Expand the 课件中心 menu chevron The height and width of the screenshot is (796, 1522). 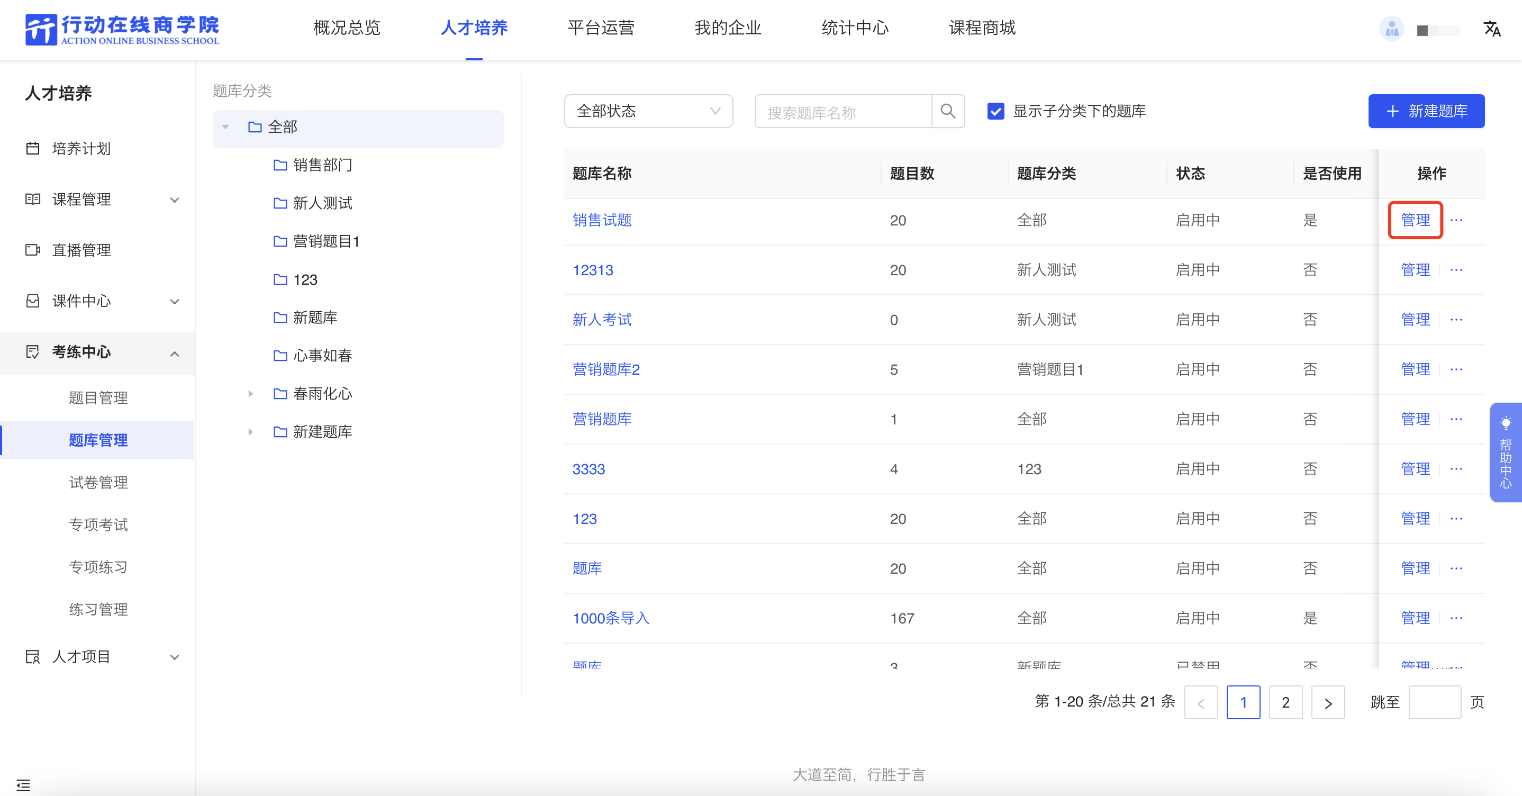coord(174,301)
